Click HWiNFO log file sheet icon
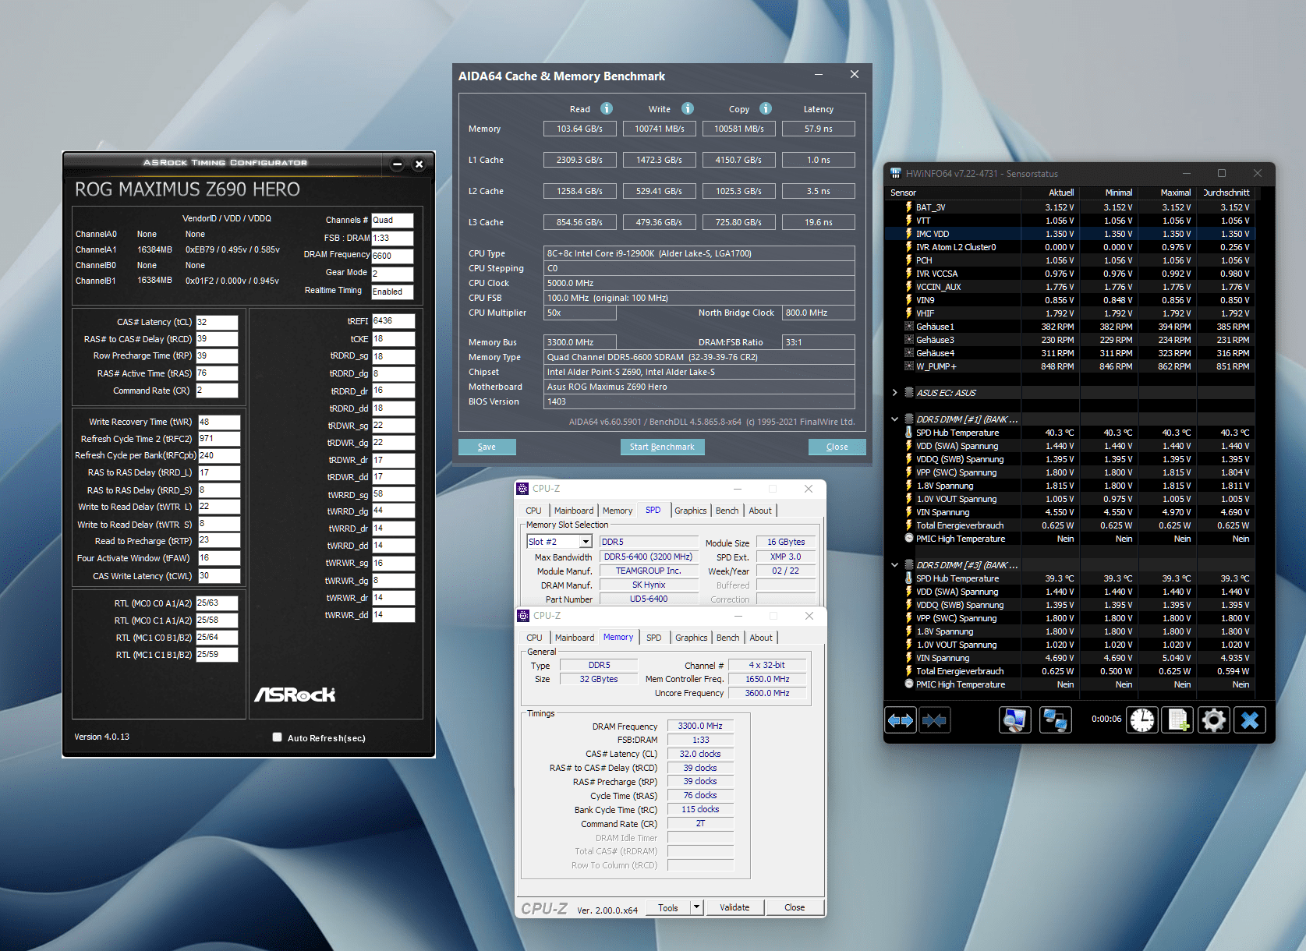The width and height of the screenshot is (1306, 951). pos(1177,720)
